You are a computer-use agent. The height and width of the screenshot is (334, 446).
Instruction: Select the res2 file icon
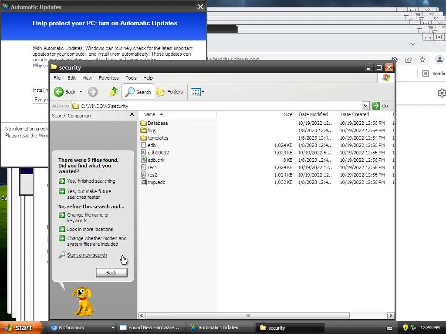(144, 175)
